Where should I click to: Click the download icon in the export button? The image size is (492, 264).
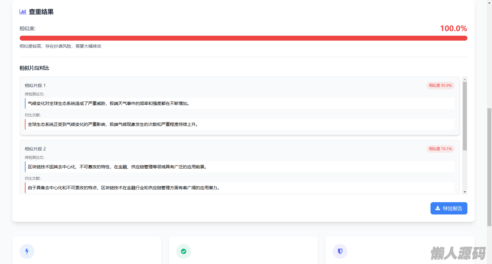438,208
